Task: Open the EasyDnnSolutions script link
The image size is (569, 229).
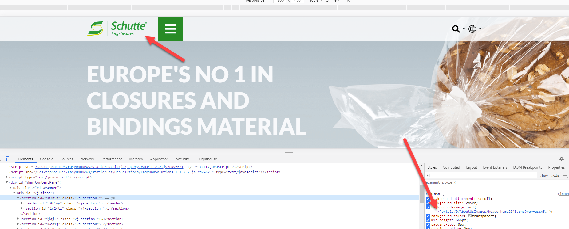Action: pos(124,172)
